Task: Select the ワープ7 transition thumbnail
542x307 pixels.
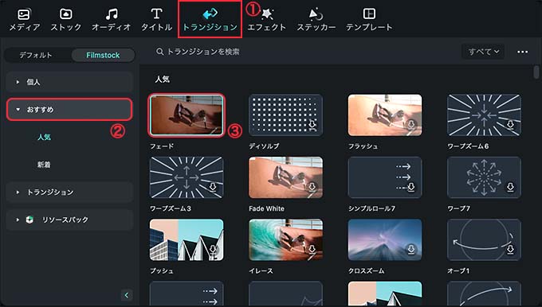Action: [484, 177]
